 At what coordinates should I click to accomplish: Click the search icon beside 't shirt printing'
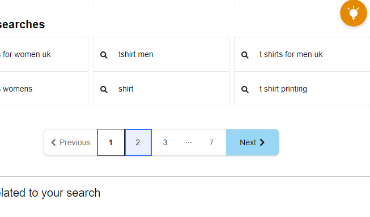coord(245,89)
